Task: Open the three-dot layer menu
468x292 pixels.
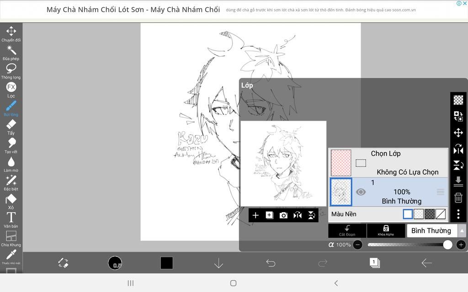Action: [x=458, y=214]
